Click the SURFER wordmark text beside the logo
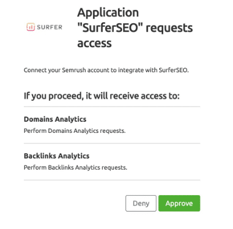 tap(49, 27)
